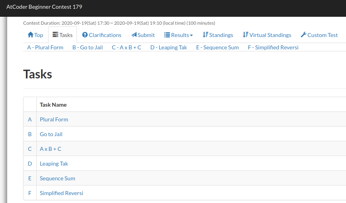Click the Custom Test wrench icon
Viewport: 346px width, 203px height.
[303, 35]
